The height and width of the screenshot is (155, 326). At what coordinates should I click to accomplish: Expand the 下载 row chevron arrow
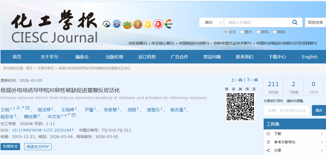tap(322, 134)
